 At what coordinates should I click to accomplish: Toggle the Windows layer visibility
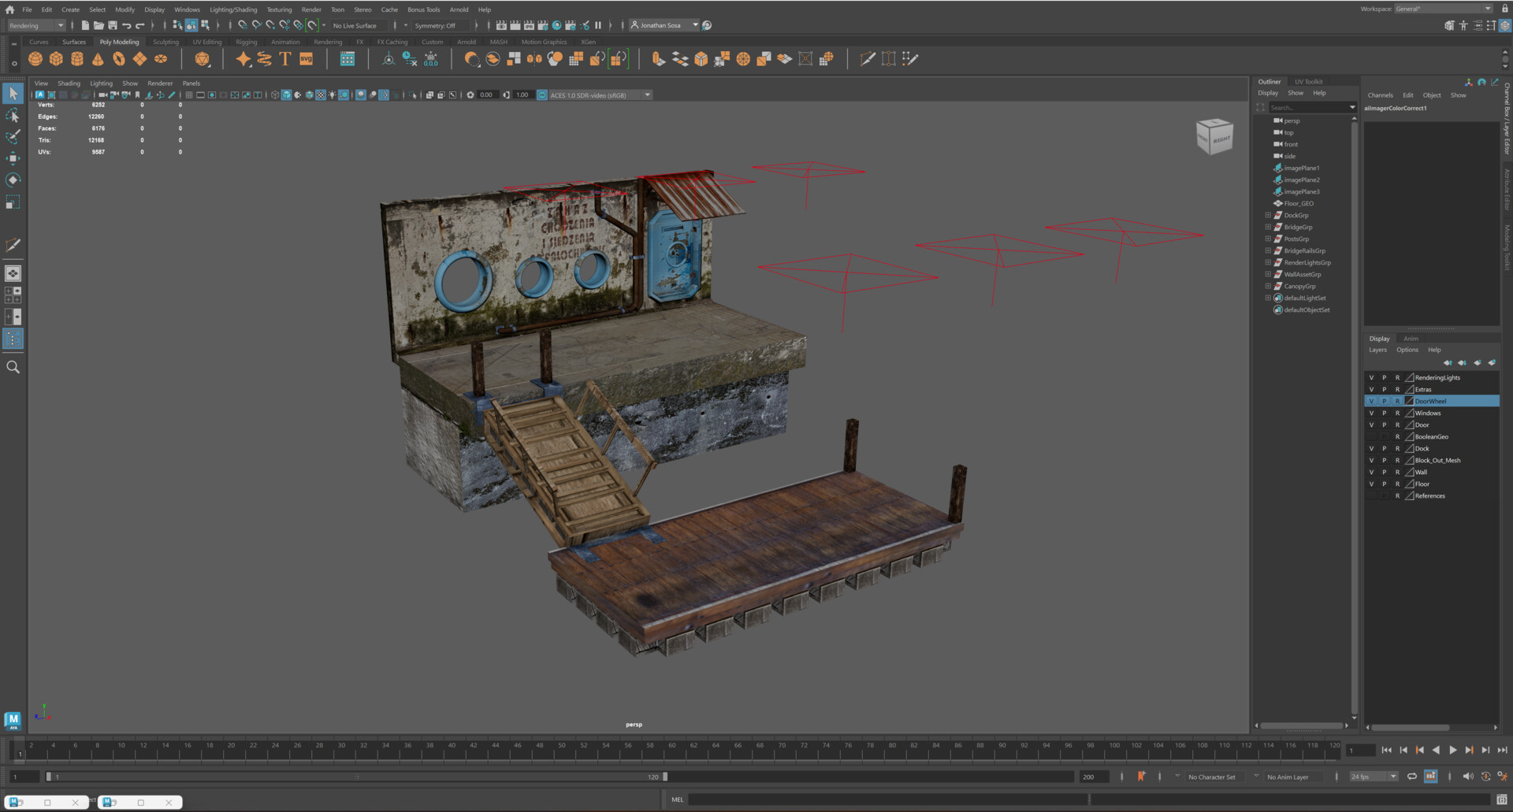[1371, 413]
